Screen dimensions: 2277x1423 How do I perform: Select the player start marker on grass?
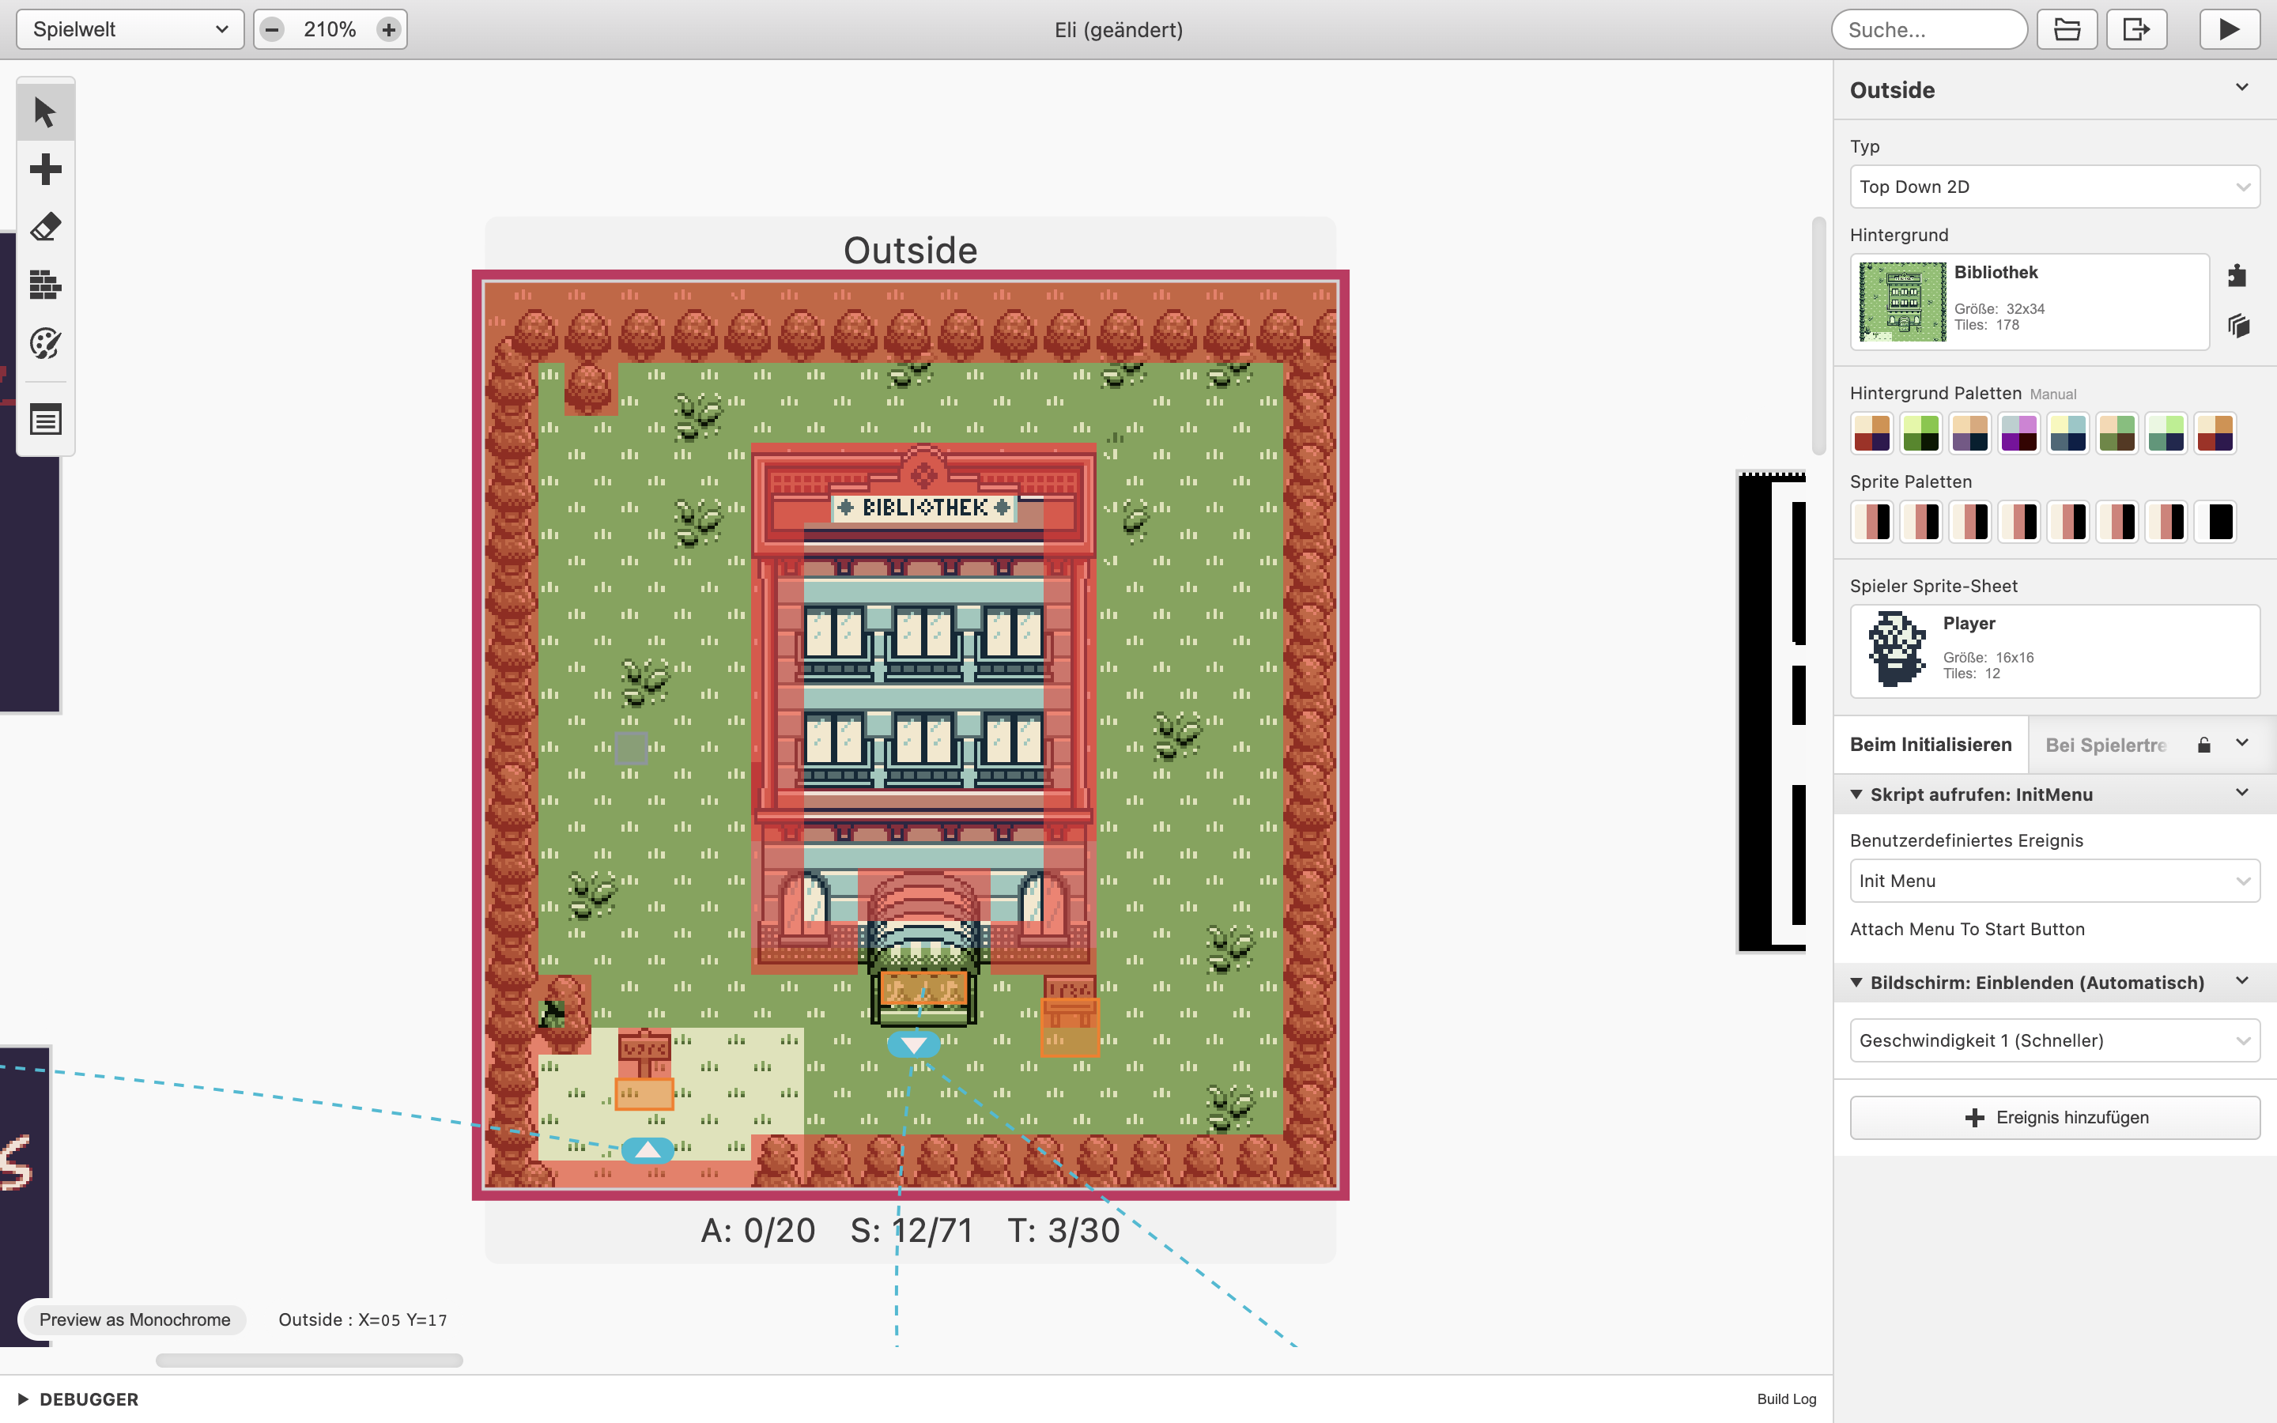coord(632,748)
